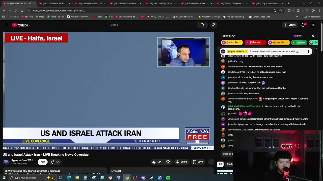Open KickBot Chat Widget bookmark
Screen dimensions: 323x181
click(209, 17)
